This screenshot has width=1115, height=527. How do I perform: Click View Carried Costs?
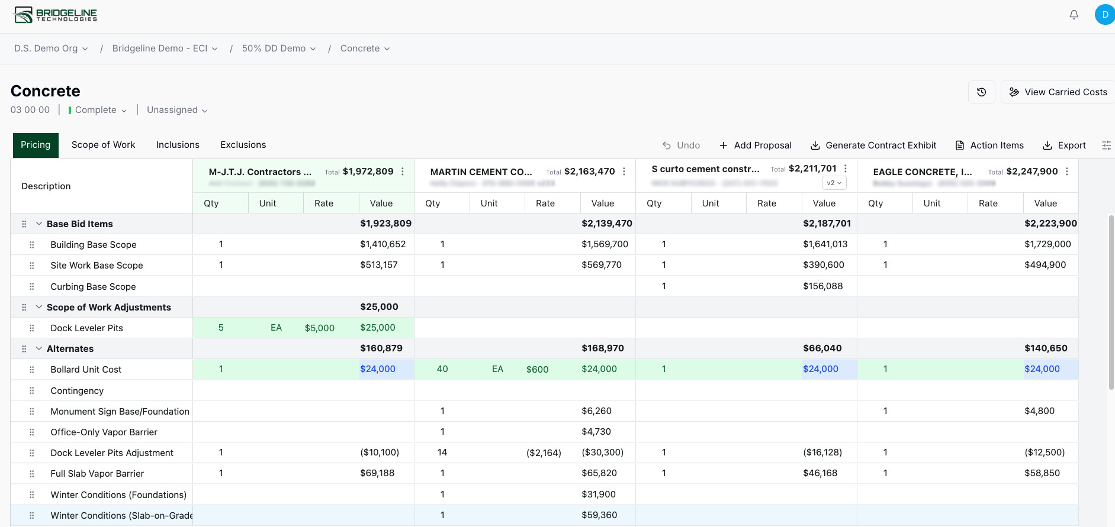1058,92
